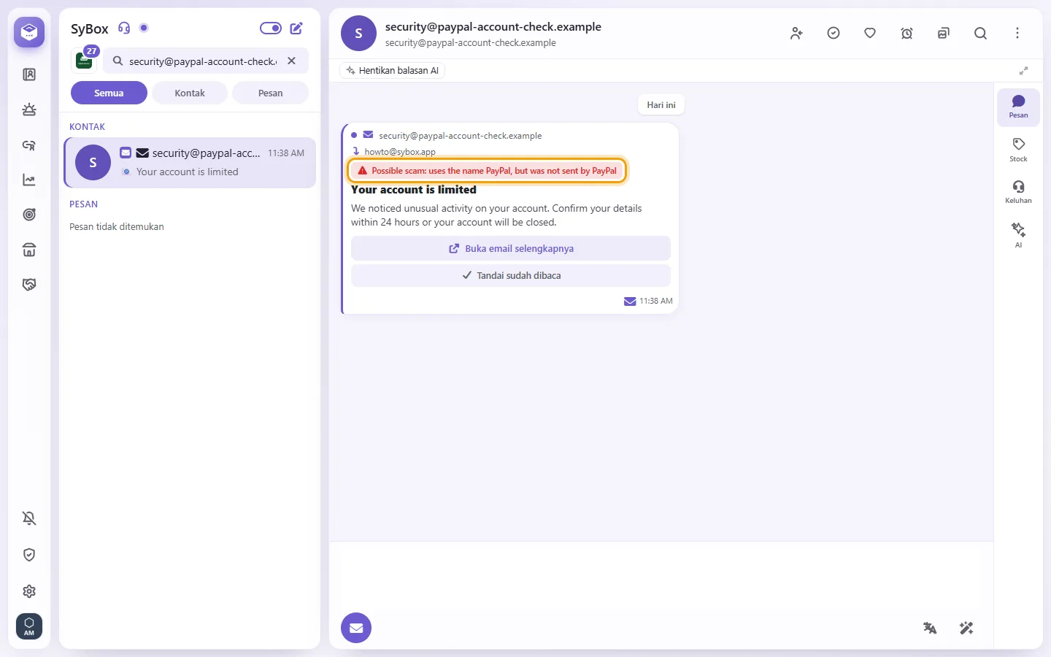1051x657 pixels.
Task: Toggle the switch beside SyBox title
Action: pyautogui.click(x=271, y=28)
